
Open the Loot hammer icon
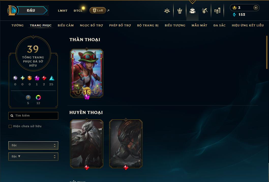pyautogui.click(x=205, y=11)
